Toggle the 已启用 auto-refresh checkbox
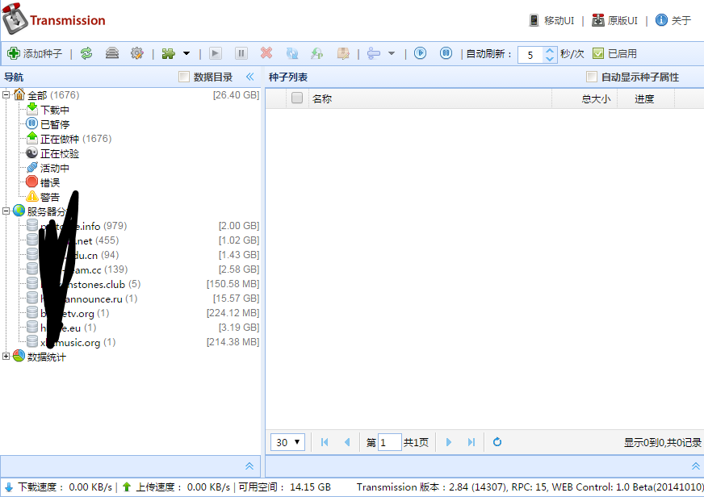This screenshot has width=704, height=497. (x=598, y=54)
